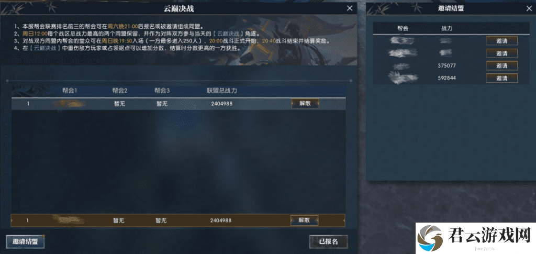Image resolution: width=536 pixels, height=254 pixels.
Task: Select the highlighted own alliance bottom row
Action: 178,220
